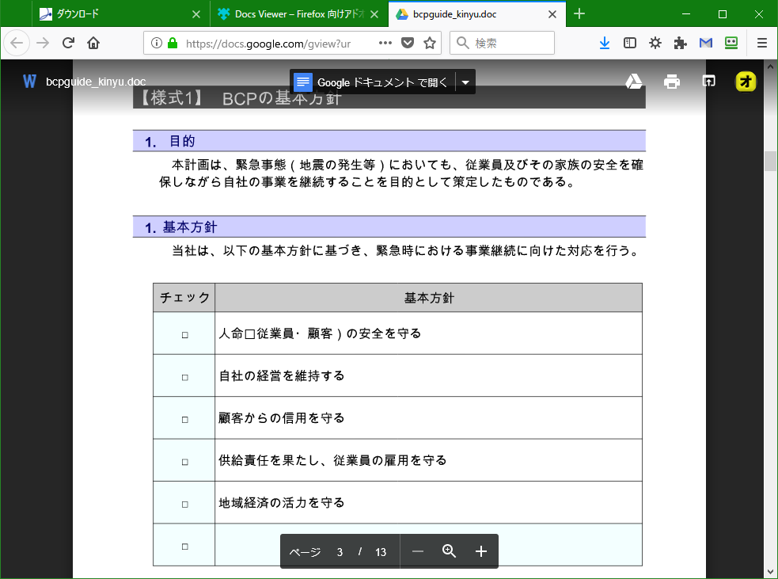Image resolution: width=778 pixels, height=579 pixels.
Task: Click the 供給責任を果たし、従業員の雇用を守る text
Action: tap(333, 460)
